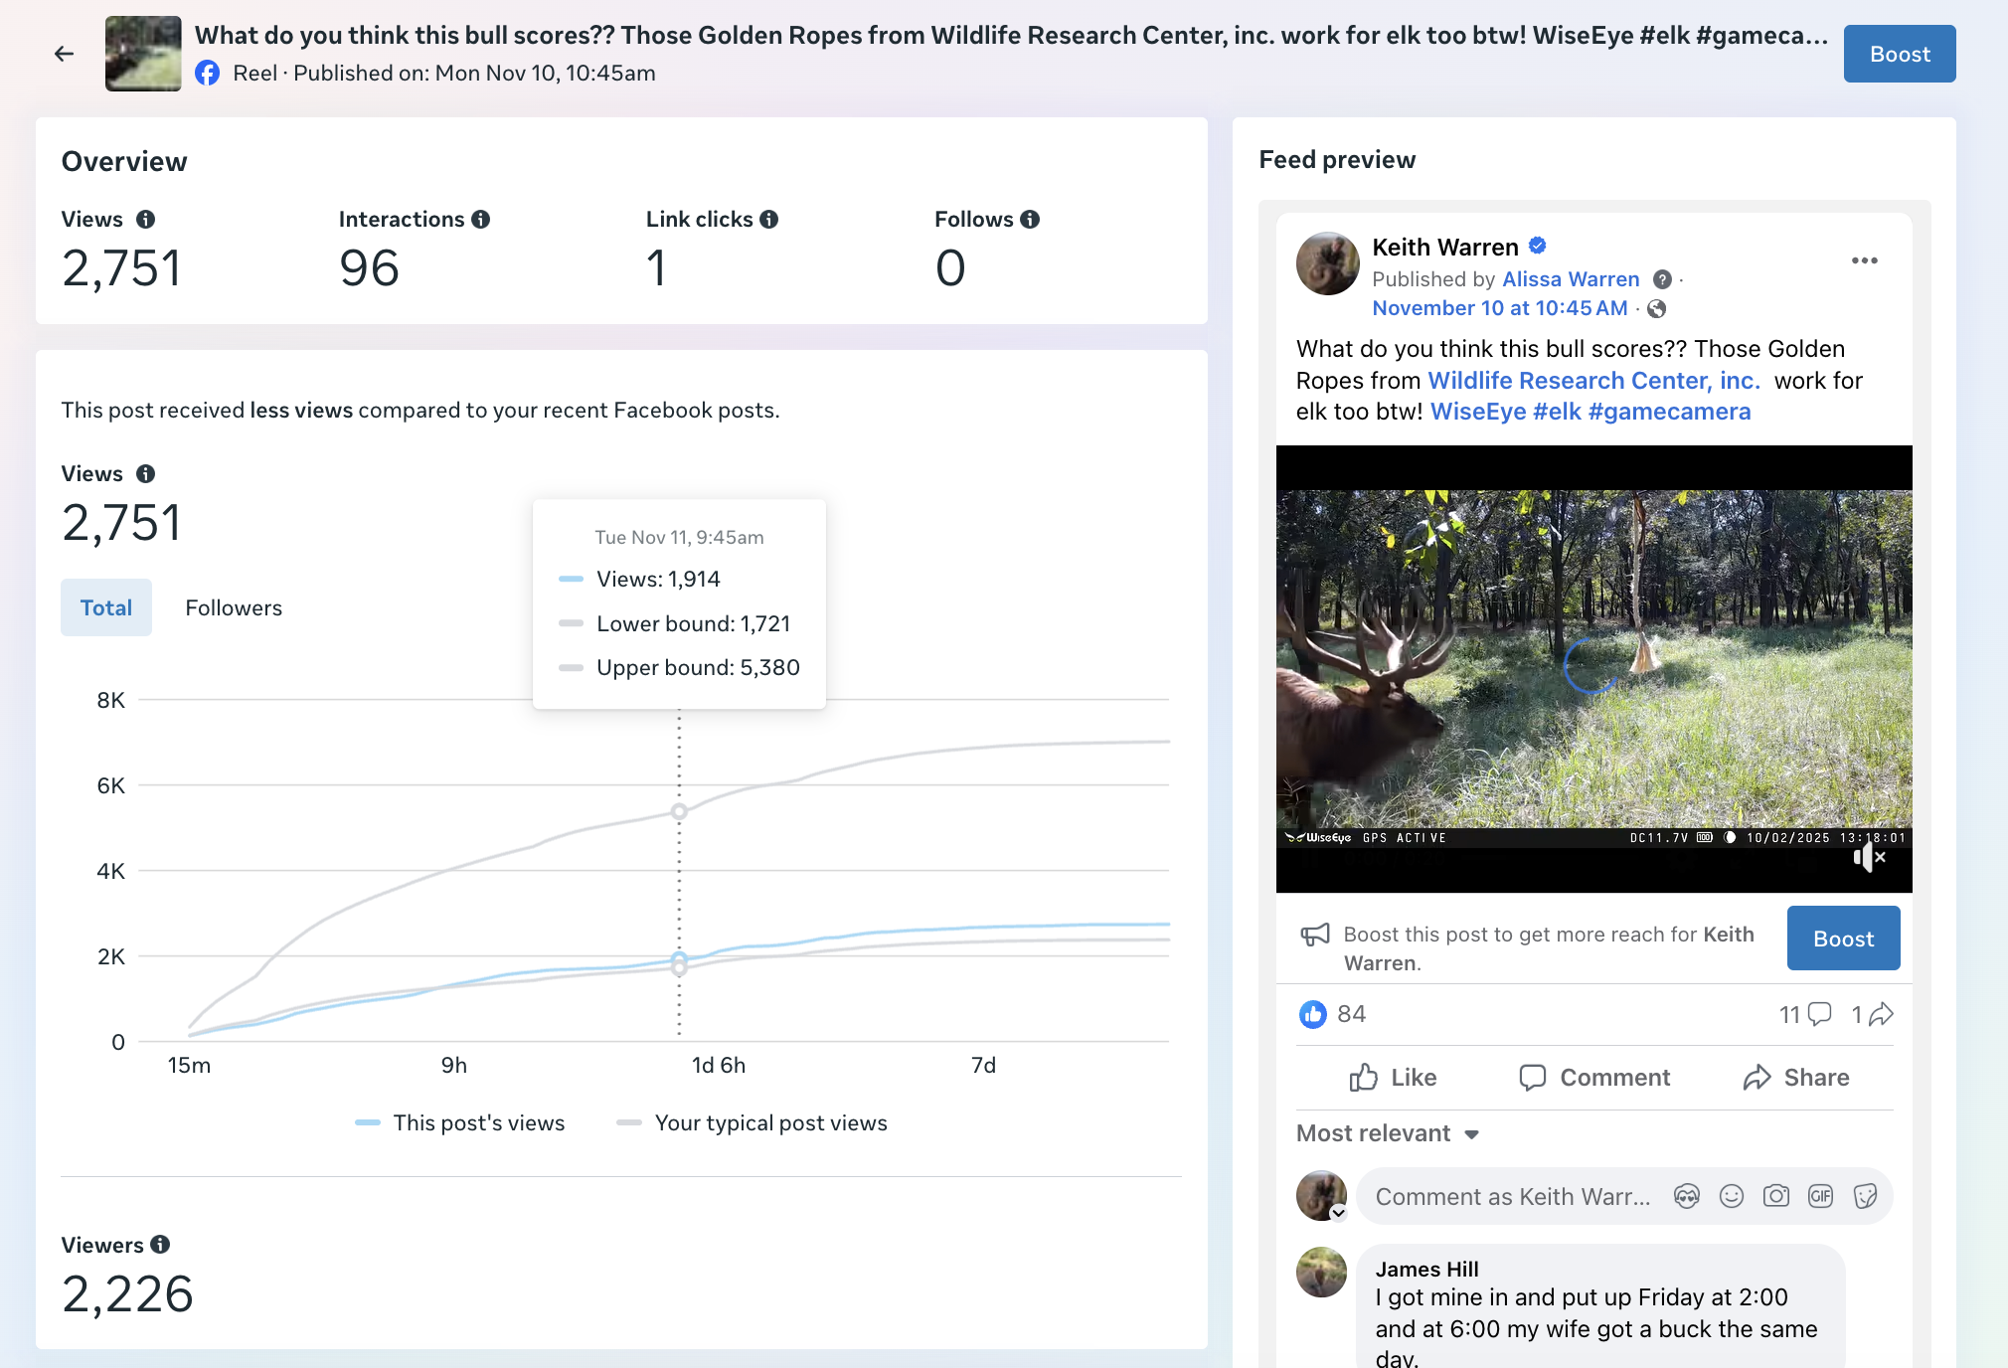Switch to the Followers views tab

tap(234, 607)
